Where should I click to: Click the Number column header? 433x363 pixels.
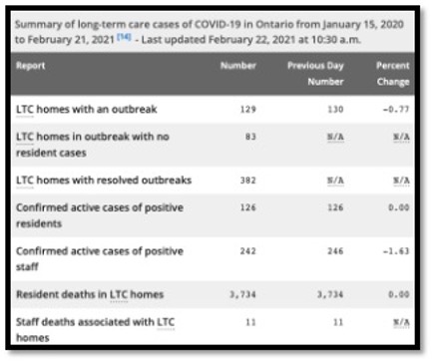click(x=238, y=66)
